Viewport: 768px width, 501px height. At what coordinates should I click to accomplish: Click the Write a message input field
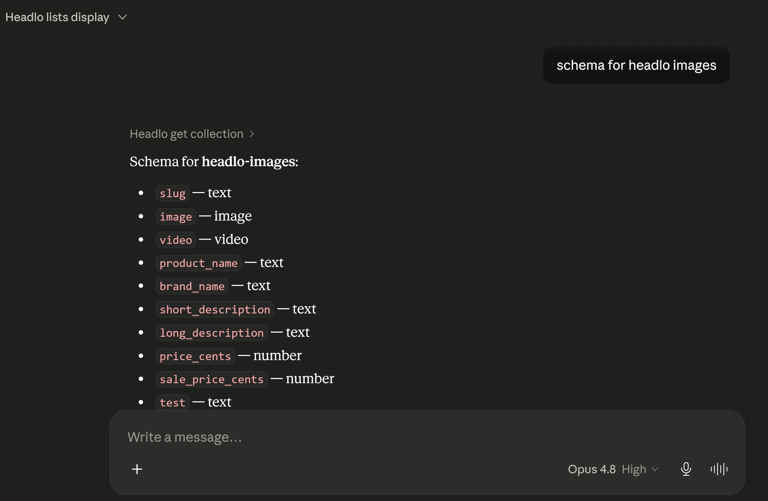[427, 437]
